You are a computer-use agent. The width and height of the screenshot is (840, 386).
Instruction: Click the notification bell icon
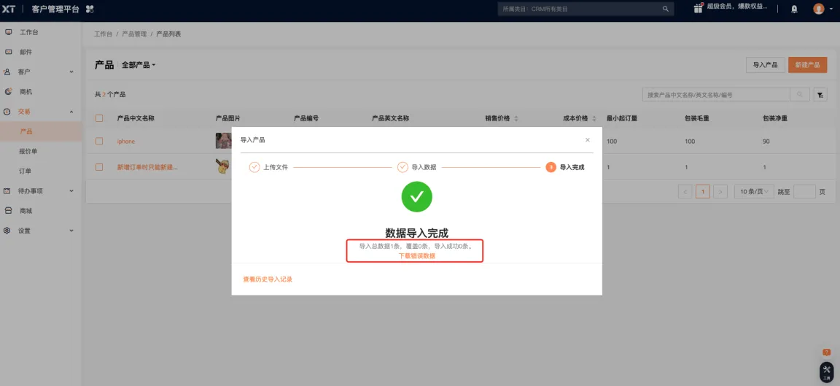[794, 9]
